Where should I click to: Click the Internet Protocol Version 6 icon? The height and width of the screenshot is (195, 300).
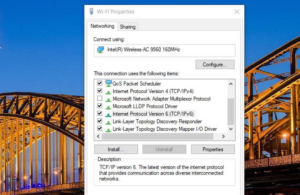tap(108, 115)
